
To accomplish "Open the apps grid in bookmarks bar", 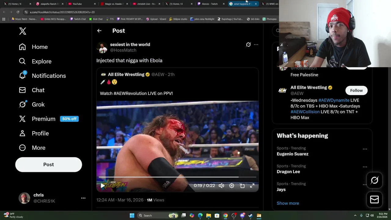I will pyautogui.click(x=4, y=19).
